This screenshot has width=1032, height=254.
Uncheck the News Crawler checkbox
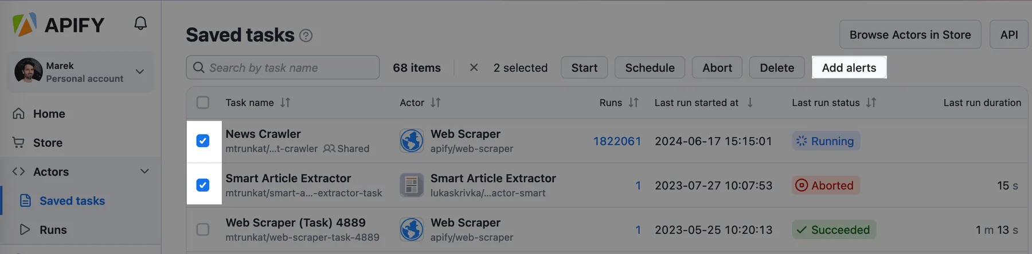[x=203, y=141]
